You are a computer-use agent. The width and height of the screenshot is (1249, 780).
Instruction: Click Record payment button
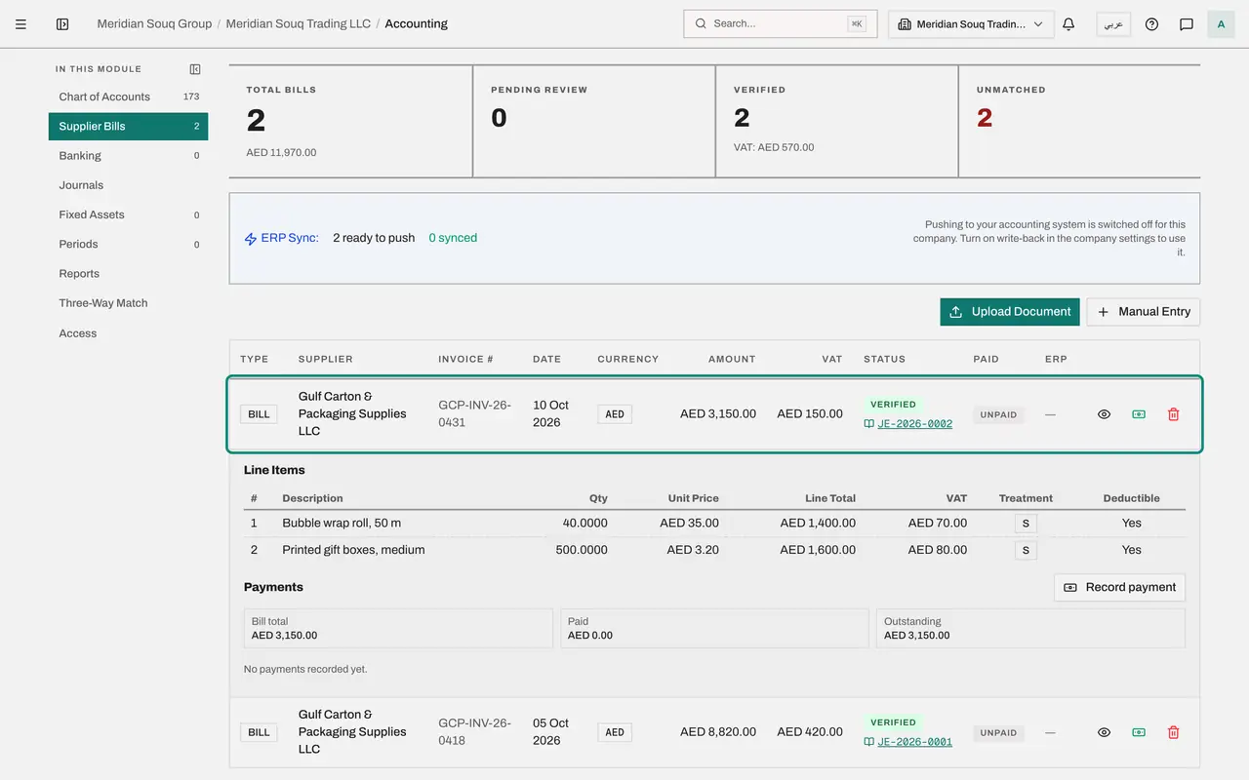point(1120,587)
